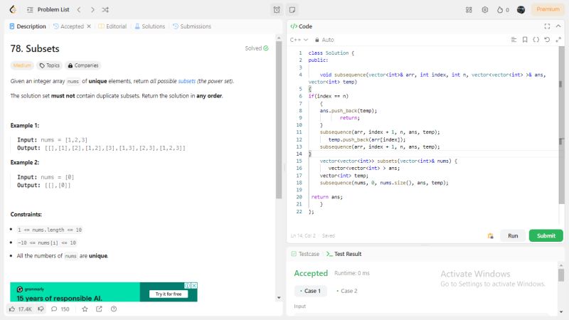This screenshot has height=320, width=569.
Task: Click the green Submit button
Action: click(x=546, y=235)
